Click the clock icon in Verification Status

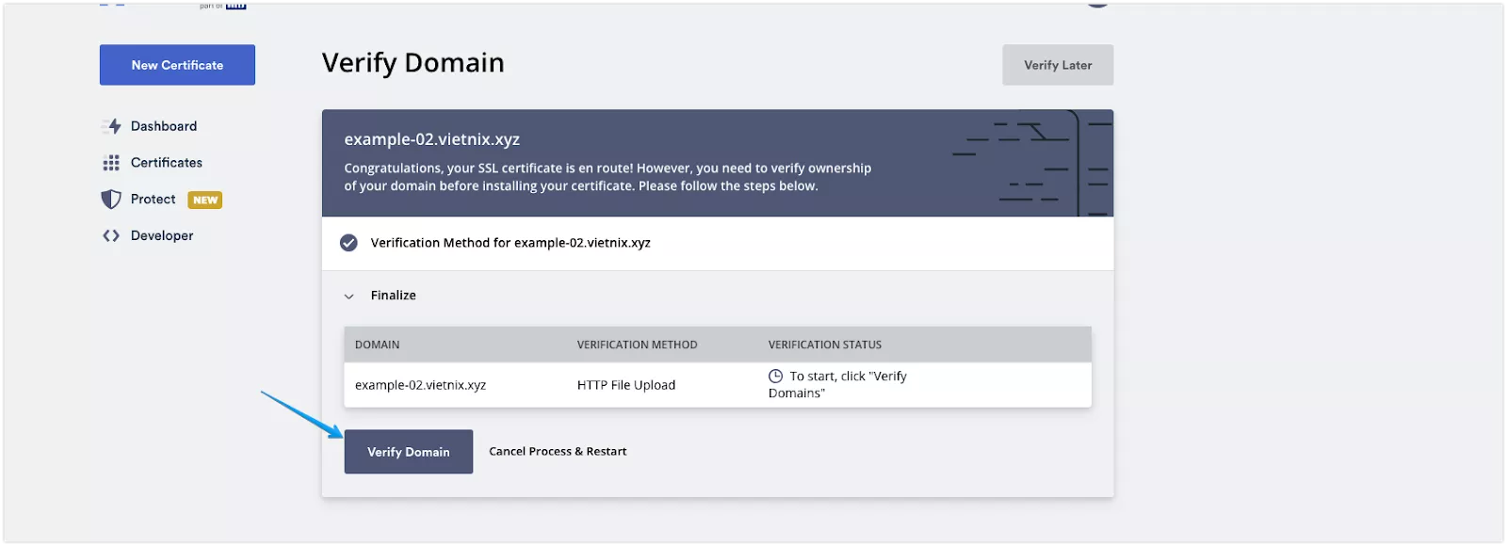(x=776, y=376)
